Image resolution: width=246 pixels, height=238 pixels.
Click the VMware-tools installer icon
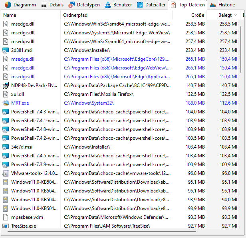tap(6, 173)
